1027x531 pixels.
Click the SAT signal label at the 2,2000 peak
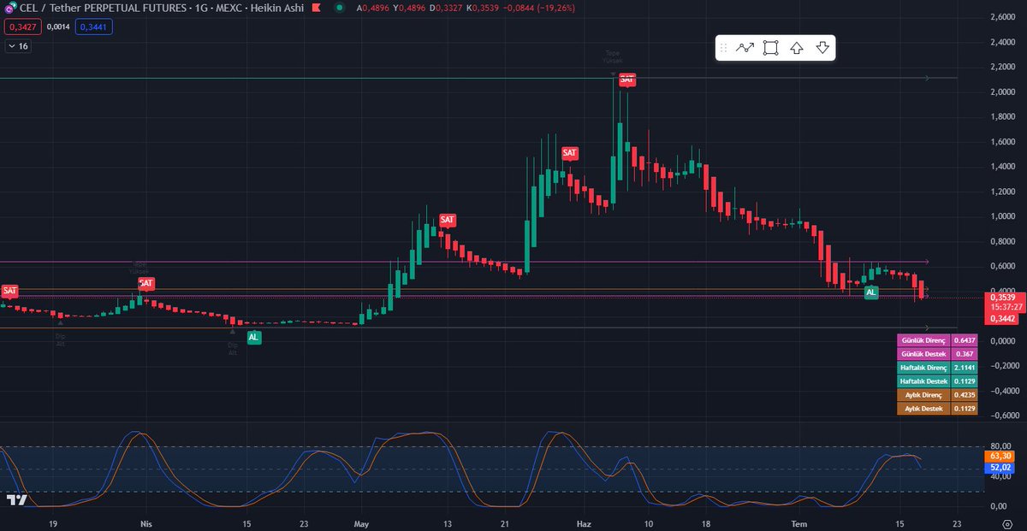click(x=627, y=80)
